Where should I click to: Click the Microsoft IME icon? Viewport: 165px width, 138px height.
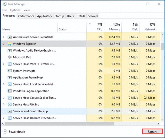(x=10, y=57)
